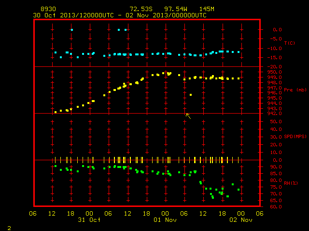The image size is (309, 231).
Task: Click the 02 Nov date label
Action: click(x=241, y=219)
